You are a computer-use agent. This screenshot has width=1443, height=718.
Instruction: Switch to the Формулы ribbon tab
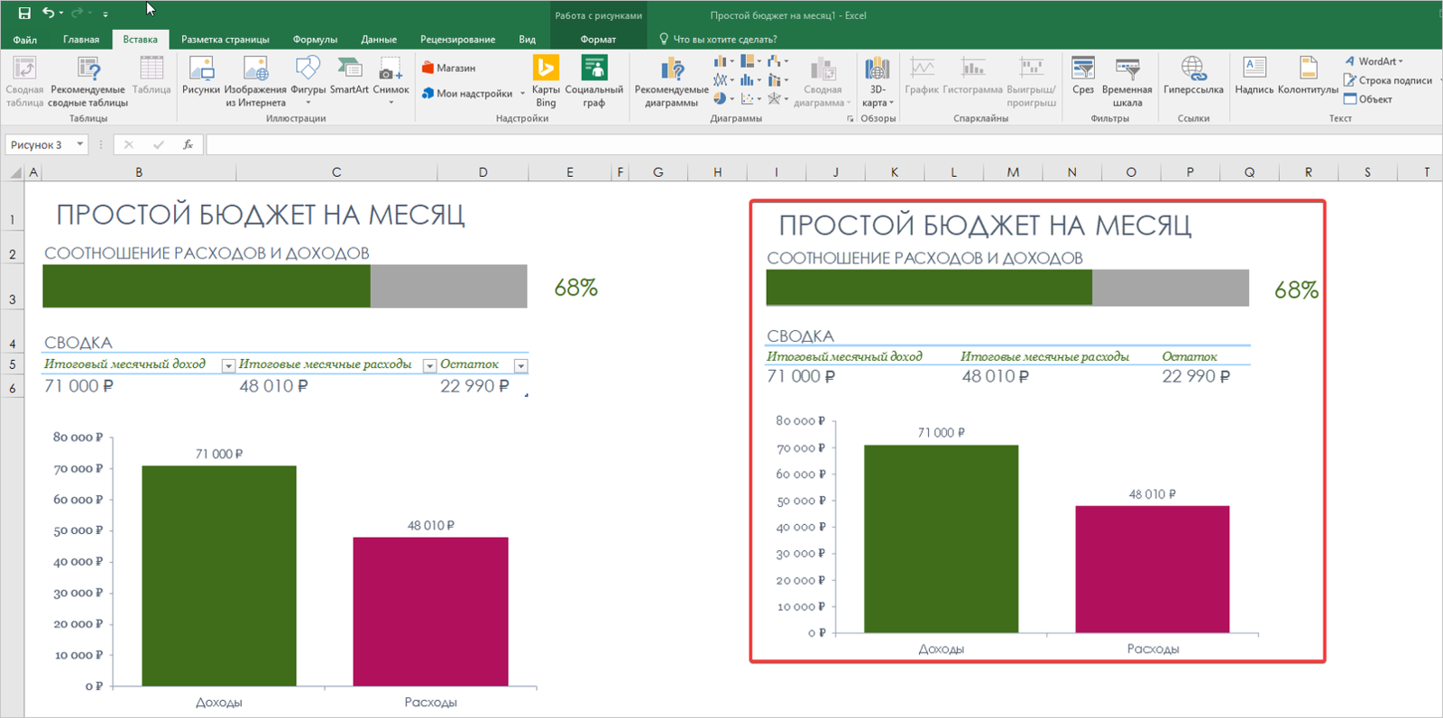point(315,40)
